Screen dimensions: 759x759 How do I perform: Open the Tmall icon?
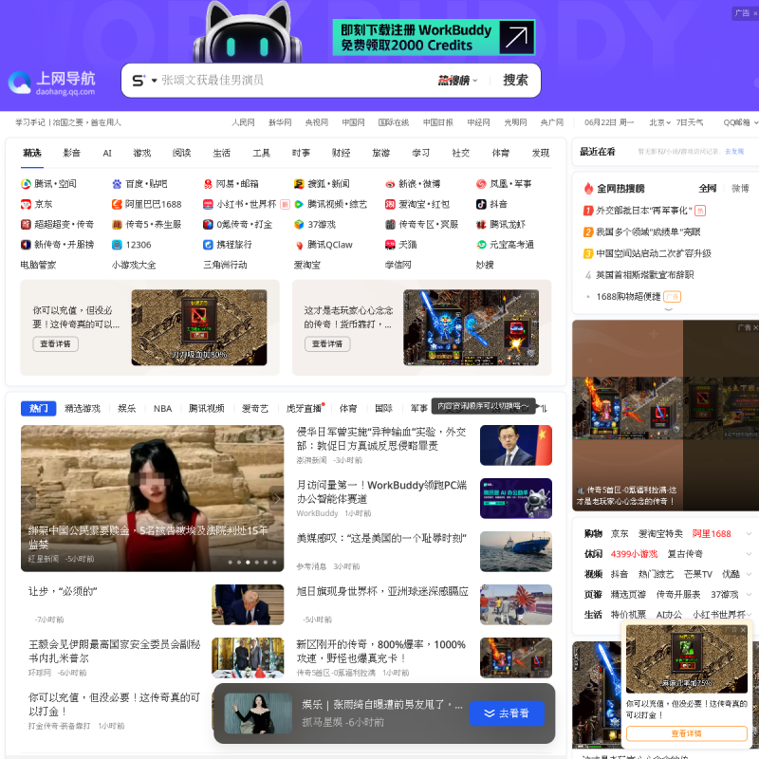point(390,245)
